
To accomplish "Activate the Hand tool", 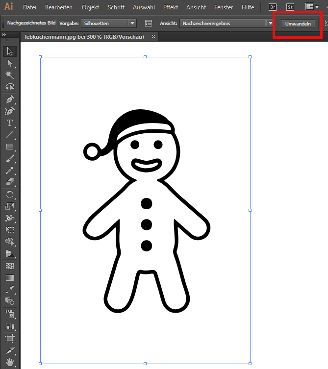I will click(x=9, y=362).
